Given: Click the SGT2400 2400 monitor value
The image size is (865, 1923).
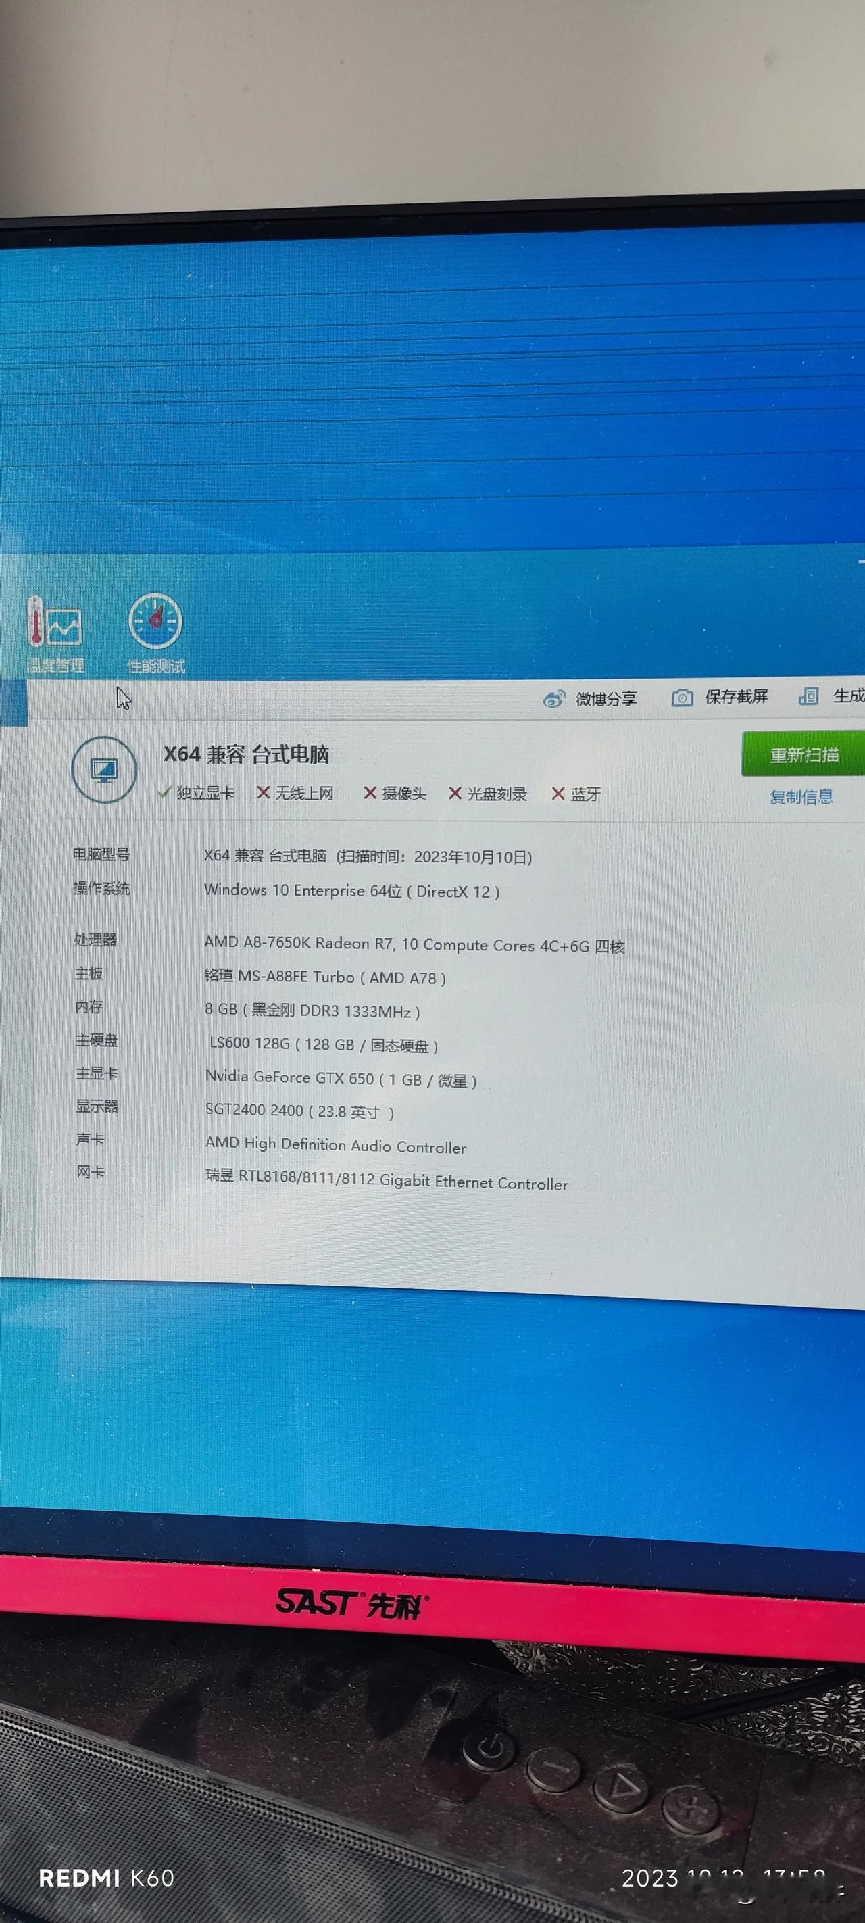Looking at the screenshot, I should click(300, 1111).
